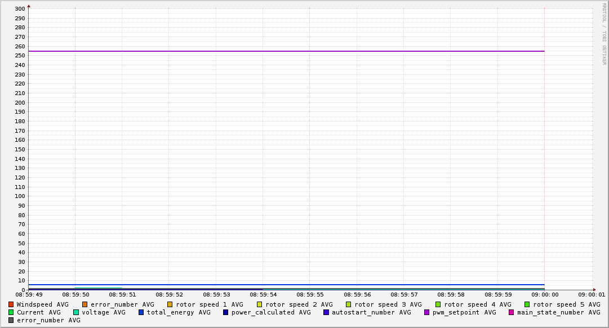Click the rotor speed 2 AVG label text

click(x=299, y=304)
